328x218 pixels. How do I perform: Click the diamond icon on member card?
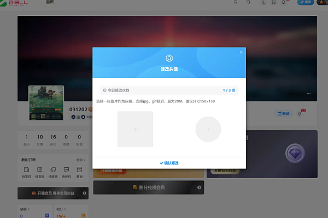[295, 153]
